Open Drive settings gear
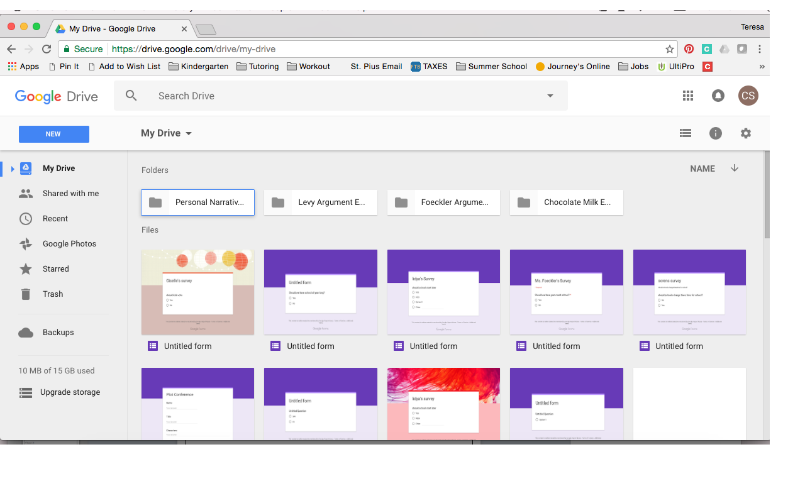Viewport: 805px width, 503px height. (x=746, y=133)
